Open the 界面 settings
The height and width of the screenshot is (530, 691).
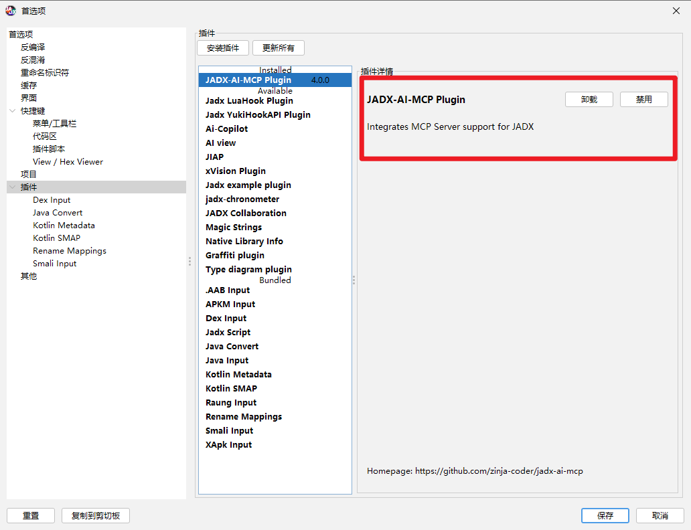[x=29, y=98]
